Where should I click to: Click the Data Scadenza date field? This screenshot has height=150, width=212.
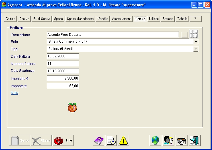(63, 71)
